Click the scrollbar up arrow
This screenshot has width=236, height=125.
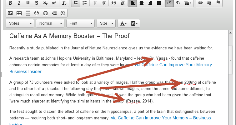tap(230, 33)
